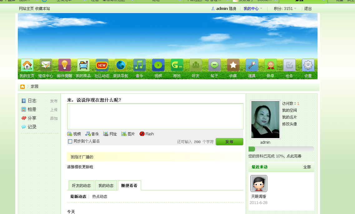The height and width of the screenshot is (214, 355).
Task: Select the 音乐 music icon
Action: coord(139,65)
